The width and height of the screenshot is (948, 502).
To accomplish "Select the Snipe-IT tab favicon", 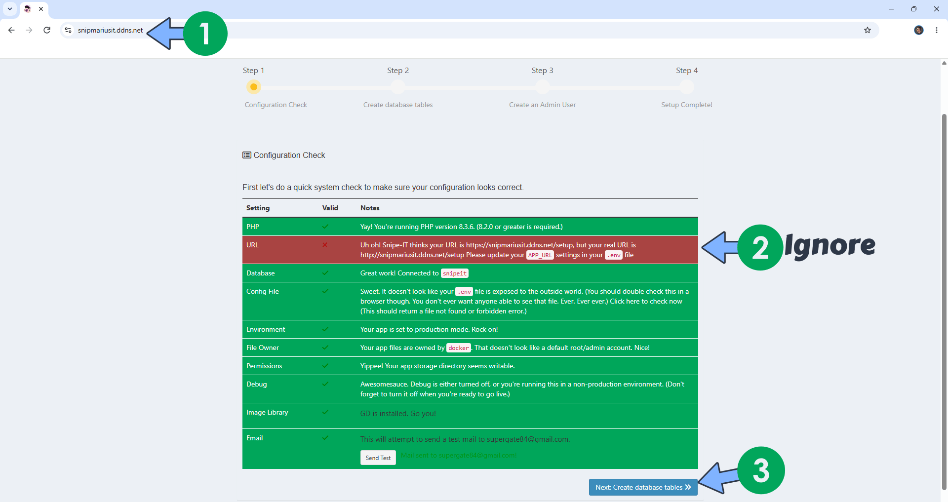I will point(28,9).
